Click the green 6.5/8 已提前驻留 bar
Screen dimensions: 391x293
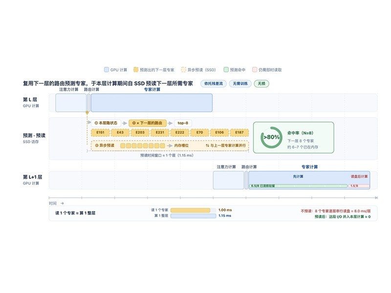coord(298,186)
